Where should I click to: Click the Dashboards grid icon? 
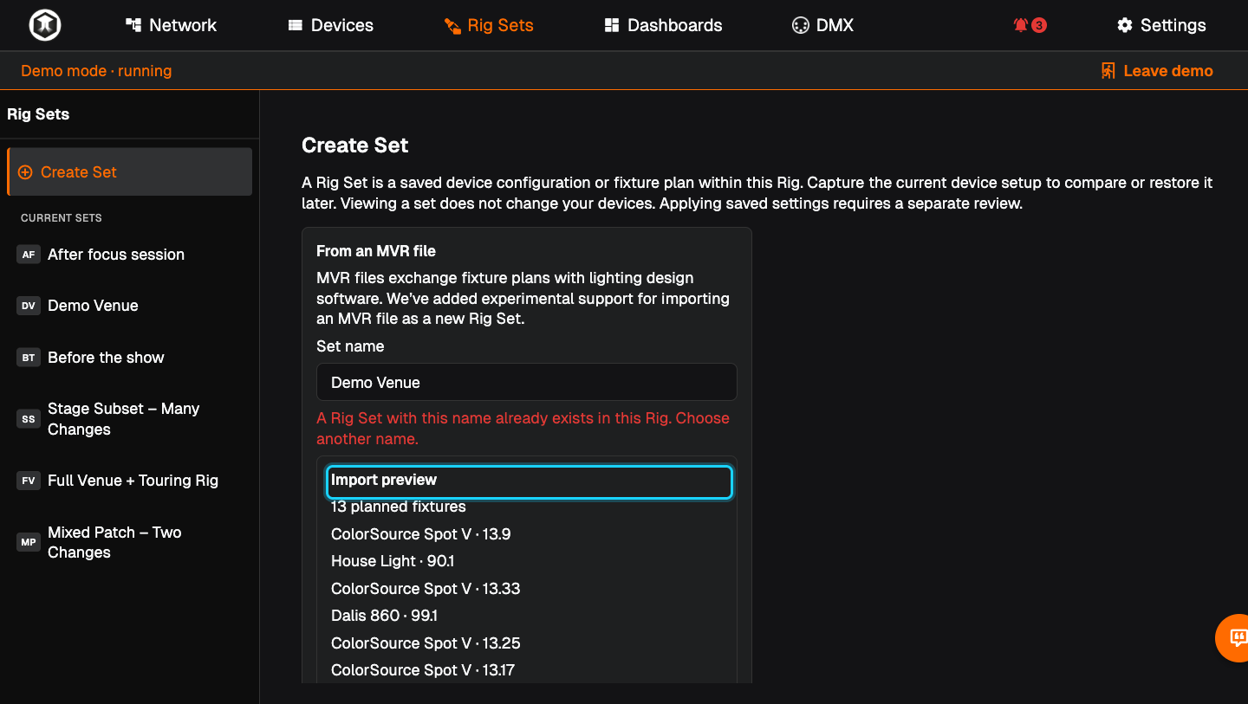(612, 25)
